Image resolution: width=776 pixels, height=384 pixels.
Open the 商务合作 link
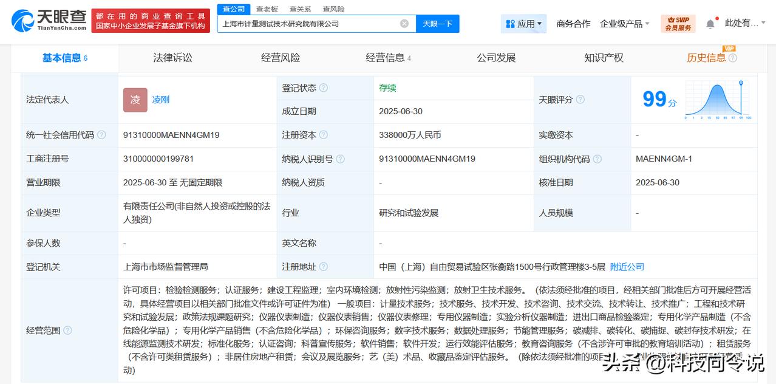pos(573,24)
